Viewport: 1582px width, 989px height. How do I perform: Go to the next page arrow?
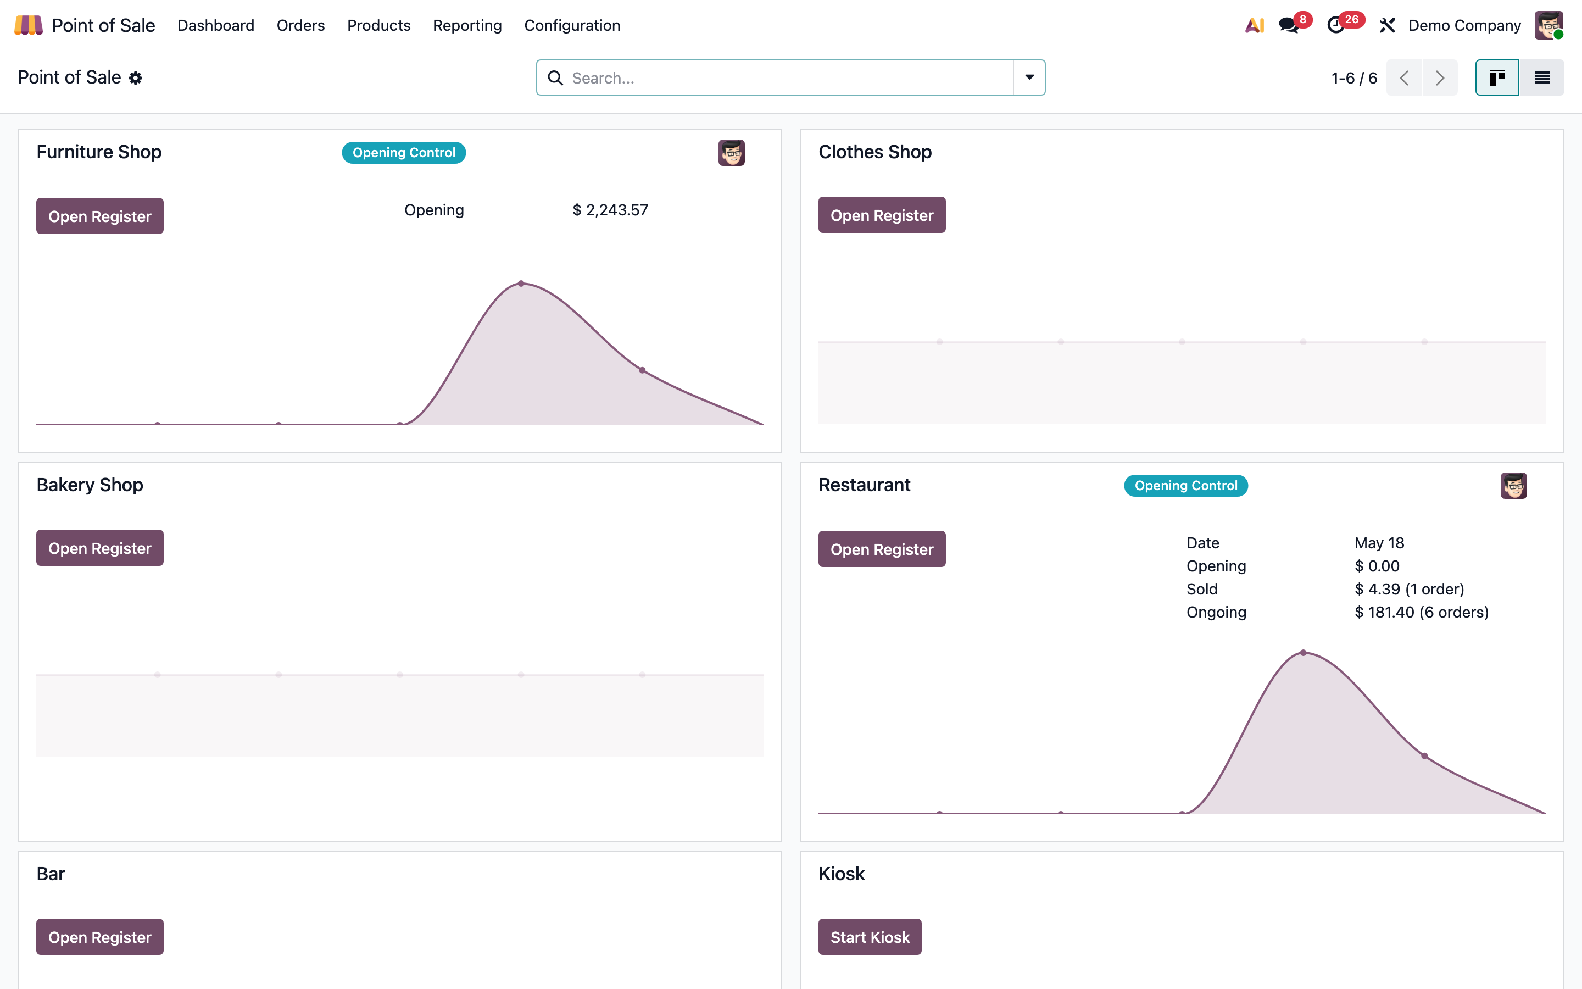pos(1440,78)
